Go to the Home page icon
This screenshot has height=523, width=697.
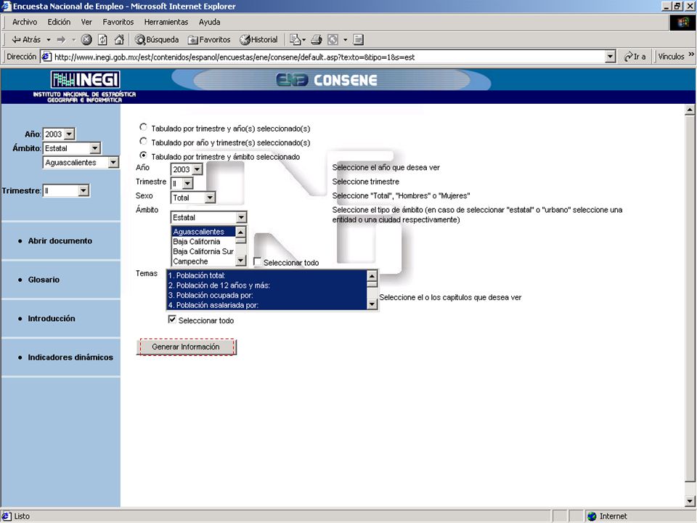[119, 39]
